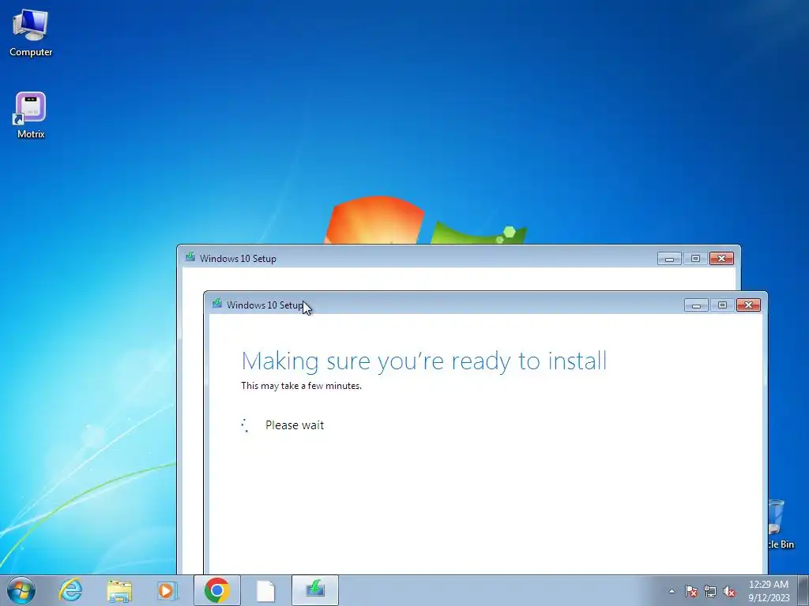
Task: Close the front Windows 10 Setup window
Action: click(x=749, y=305)
